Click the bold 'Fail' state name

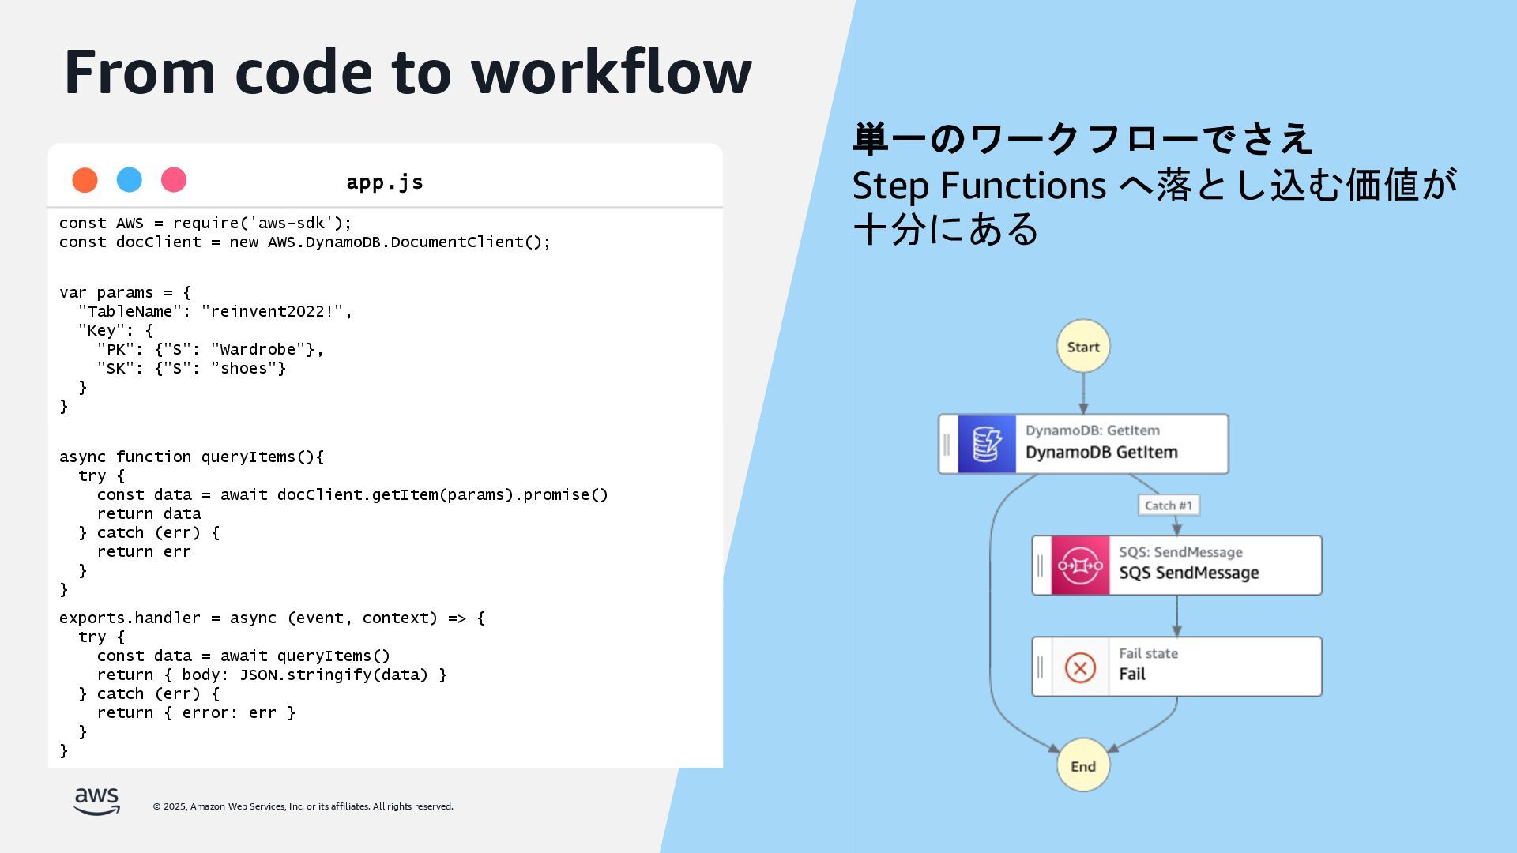tap(1132, 675)
